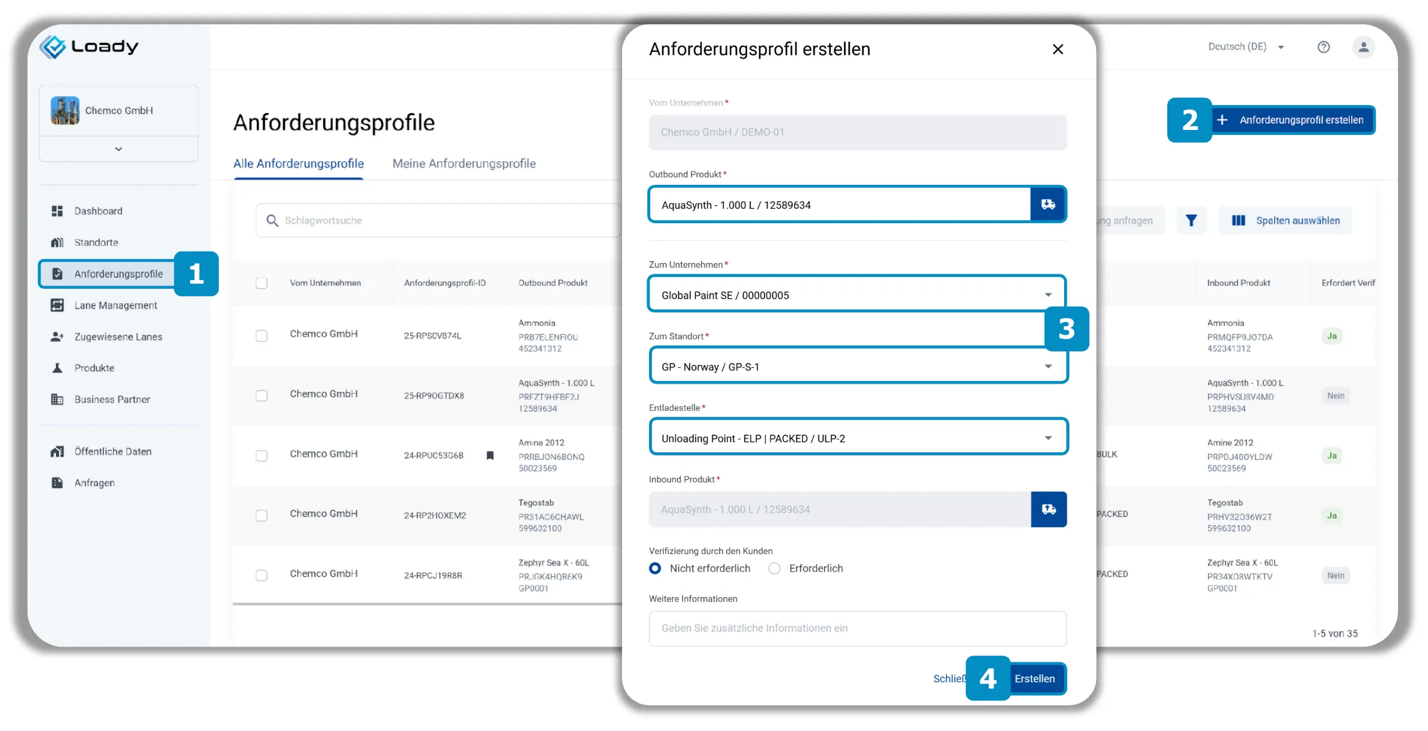1428x731 pixels.
Task: Click the Anforderungsprofile sidebar document icon
Action: coord(57,274)
